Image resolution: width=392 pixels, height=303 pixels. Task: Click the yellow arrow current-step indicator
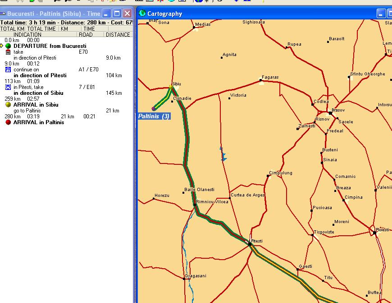2,46
